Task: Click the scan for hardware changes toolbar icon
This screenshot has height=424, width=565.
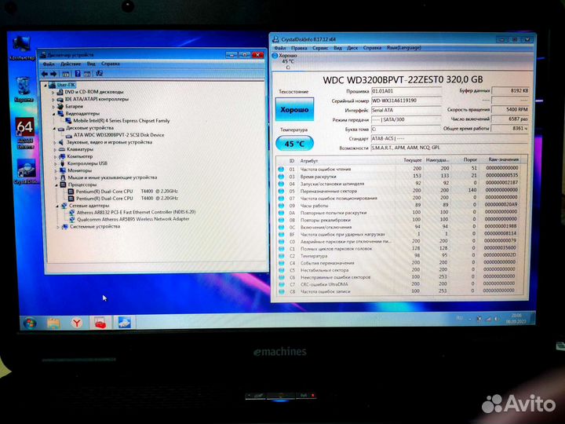Action: coord(100,74)
